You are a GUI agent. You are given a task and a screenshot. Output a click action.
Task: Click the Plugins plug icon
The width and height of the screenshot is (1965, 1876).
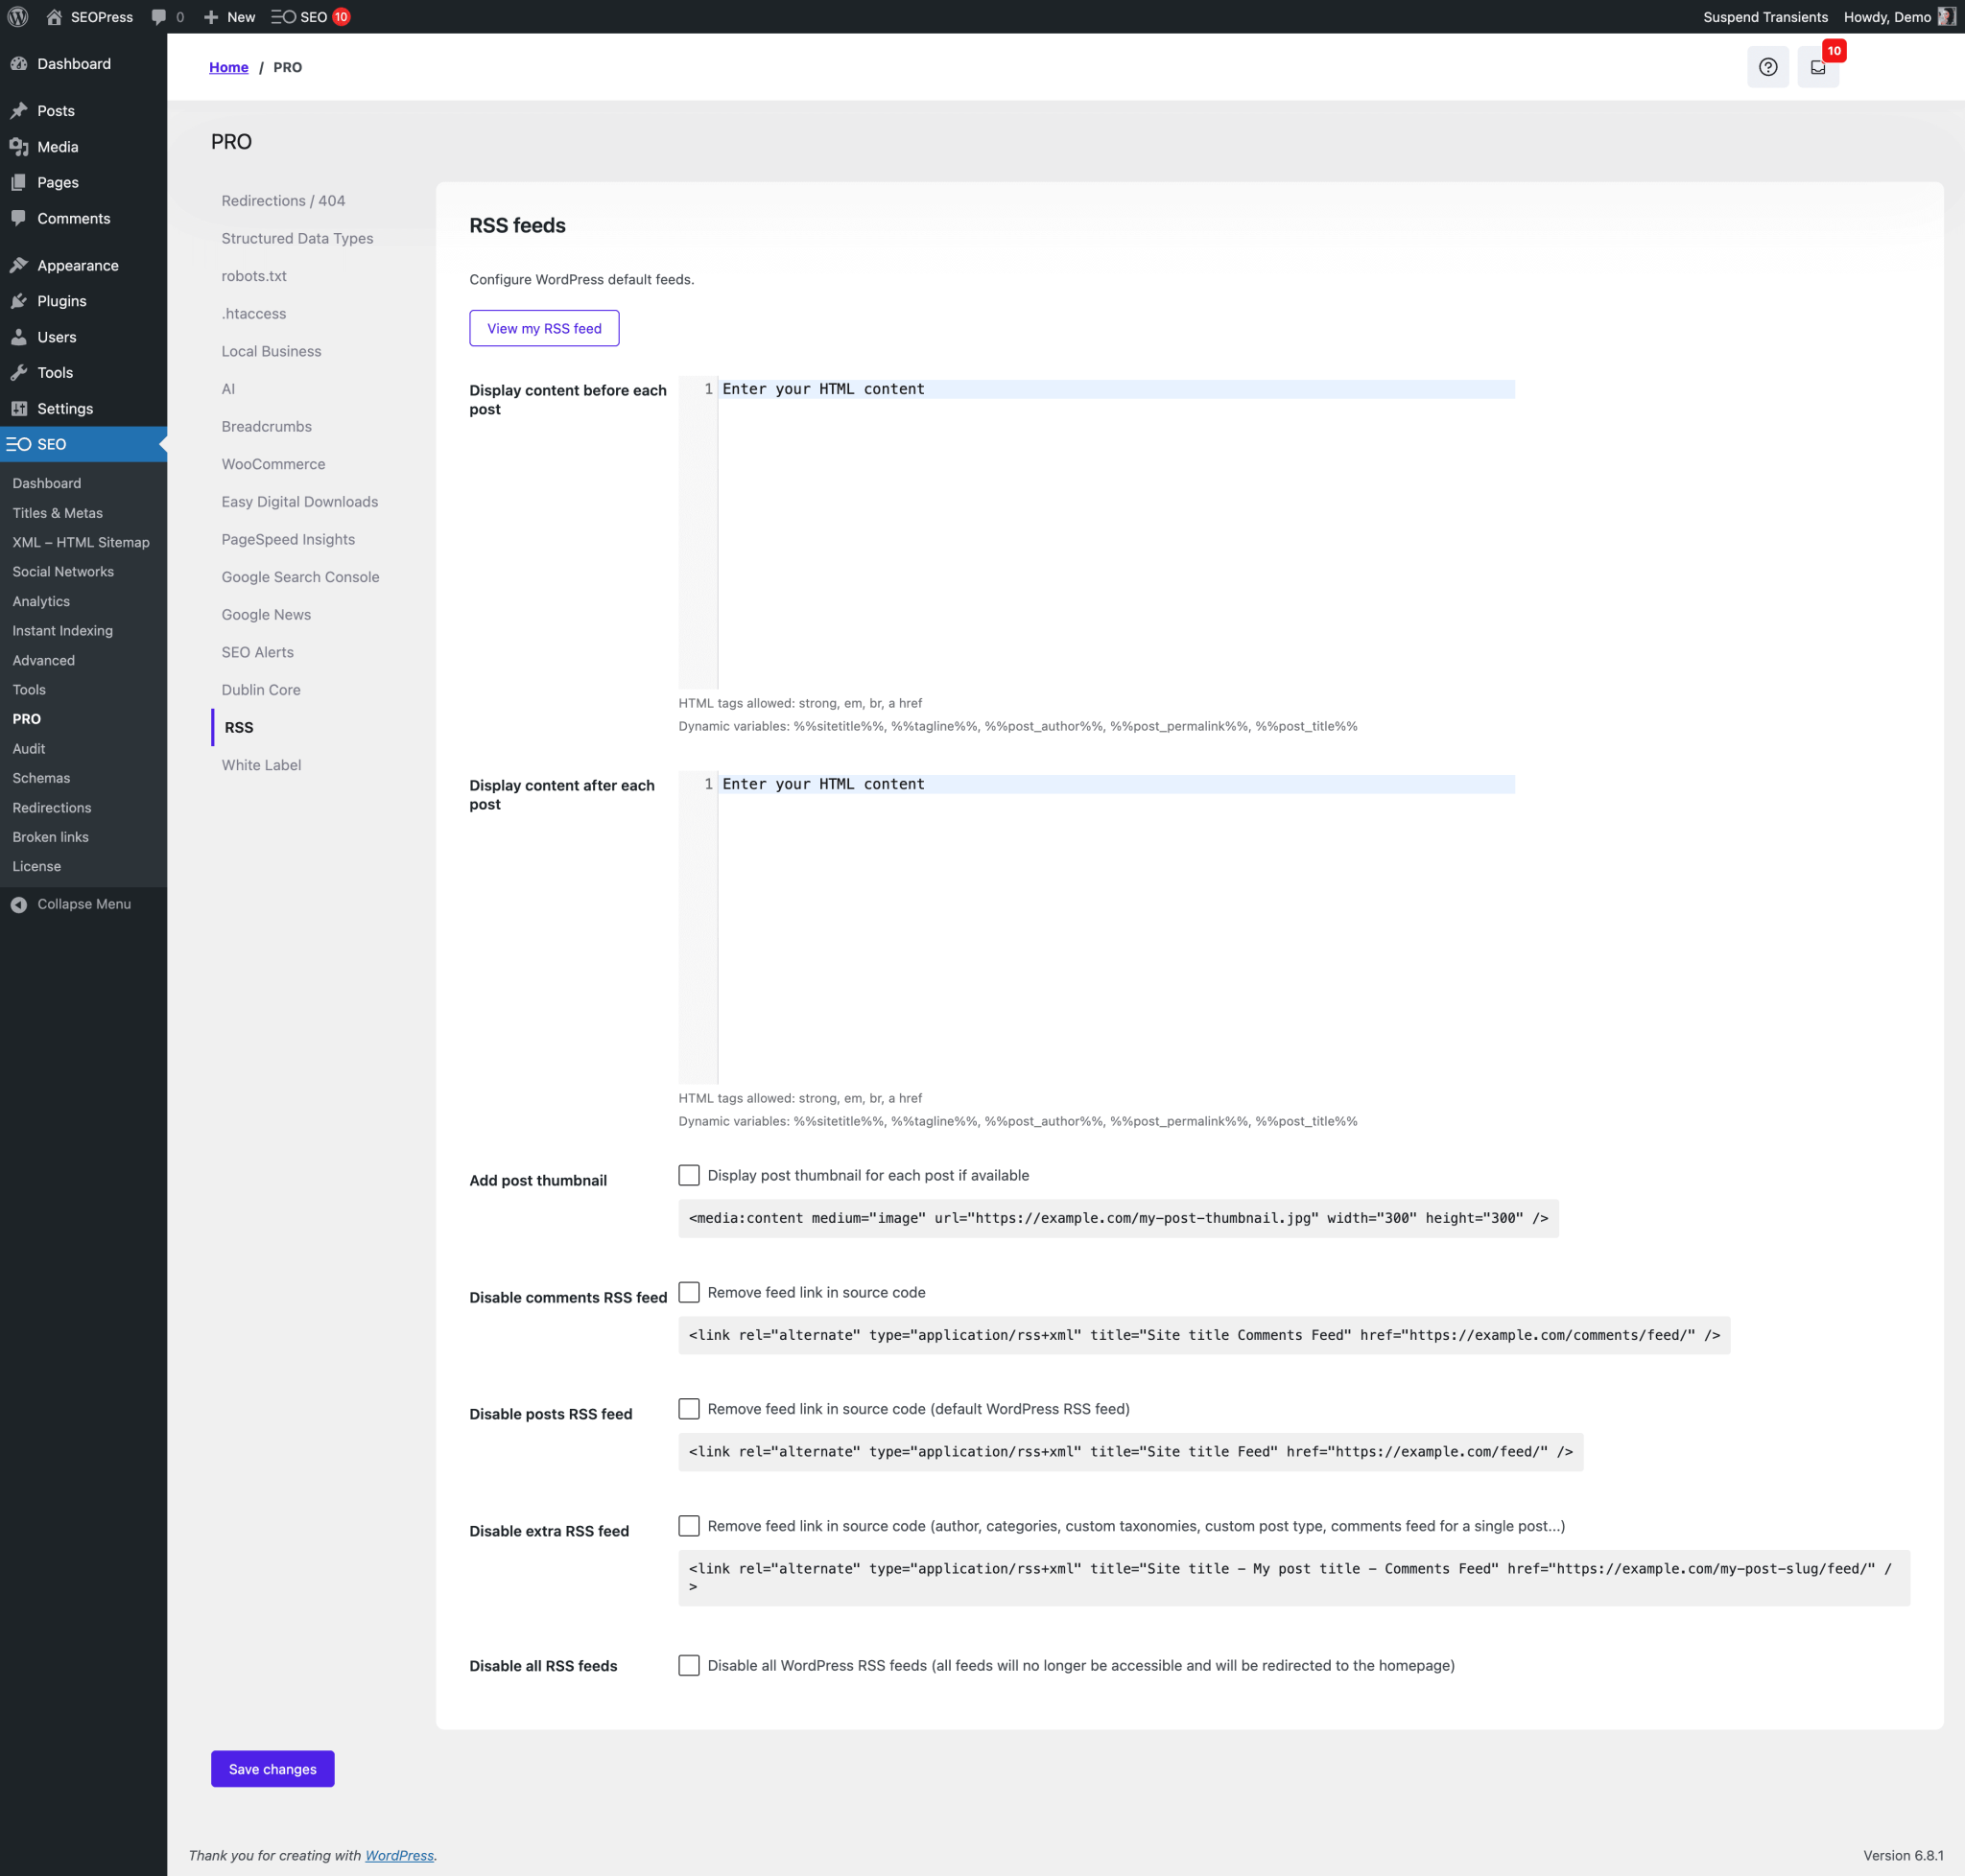pos(19,301)
